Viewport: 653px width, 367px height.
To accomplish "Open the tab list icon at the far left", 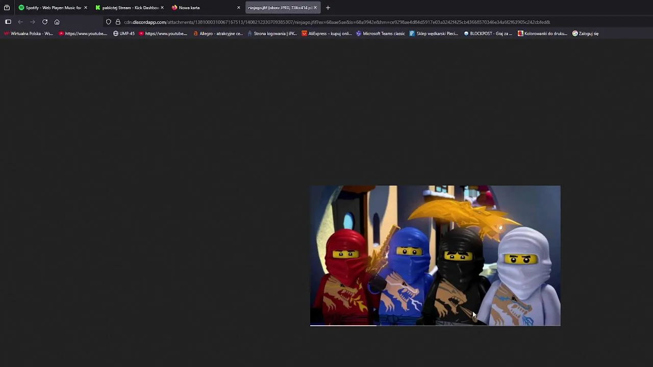I will [x=7, y=8].
